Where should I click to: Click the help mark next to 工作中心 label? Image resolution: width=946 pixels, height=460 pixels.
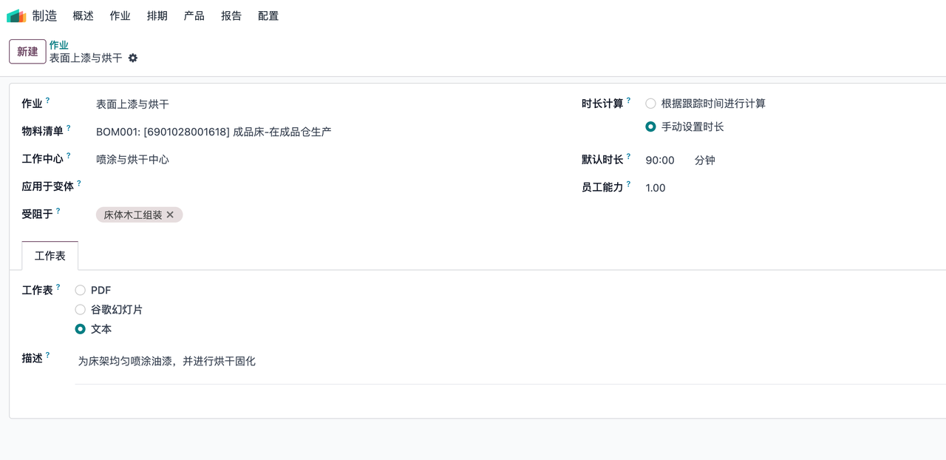[x=69, y=155]
